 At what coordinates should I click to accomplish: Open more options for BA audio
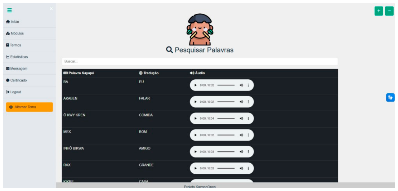point(248,85)
